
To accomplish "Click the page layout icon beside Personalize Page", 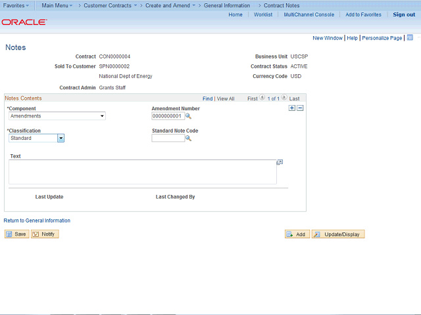I will [410, 37].
